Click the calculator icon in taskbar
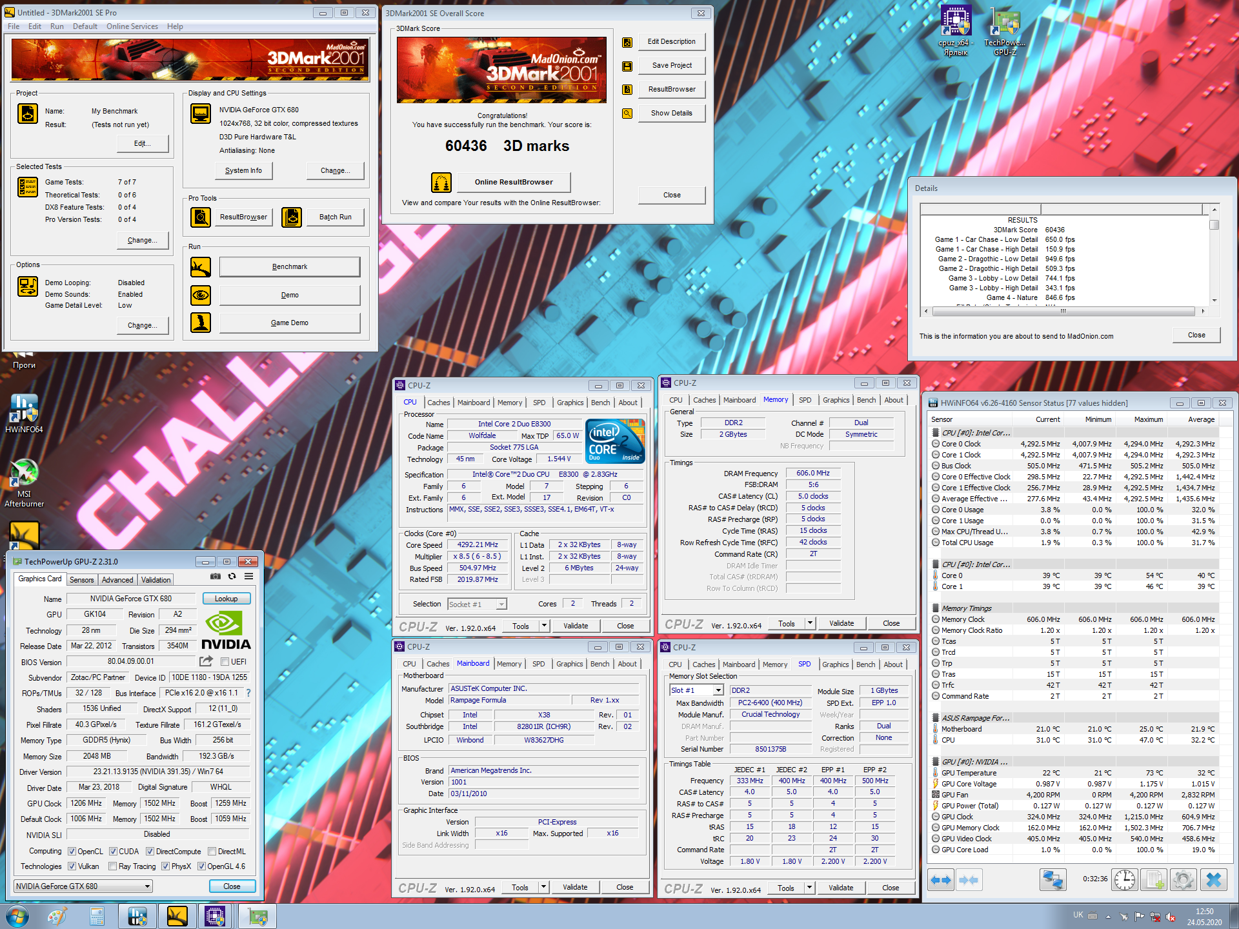 click(x=97, y=916)
